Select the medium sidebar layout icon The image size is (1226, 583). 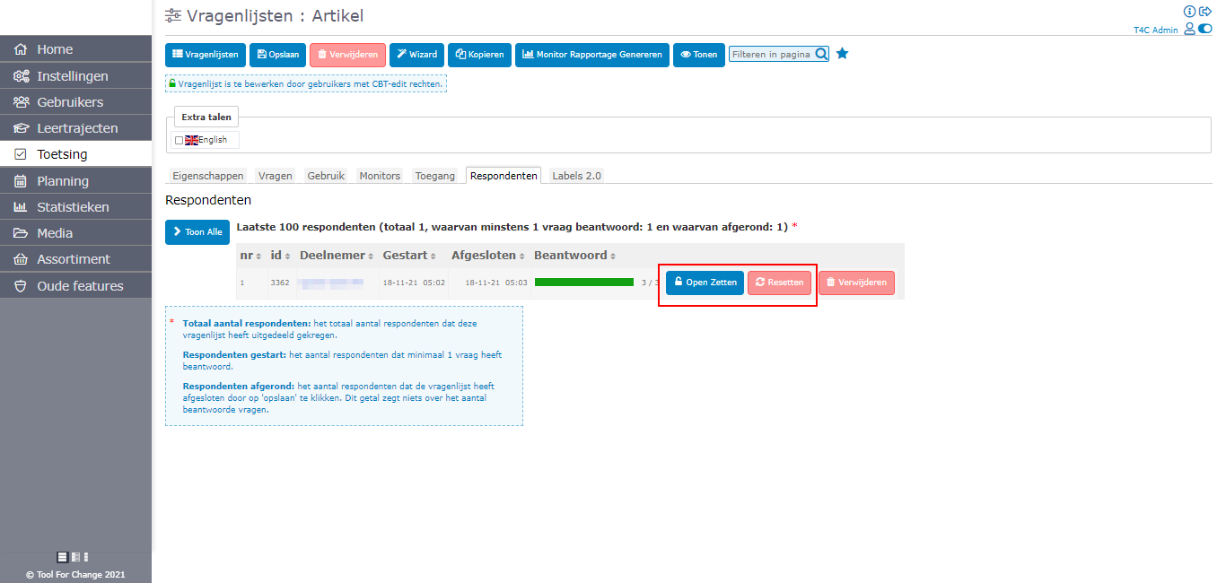click(75, 557)
